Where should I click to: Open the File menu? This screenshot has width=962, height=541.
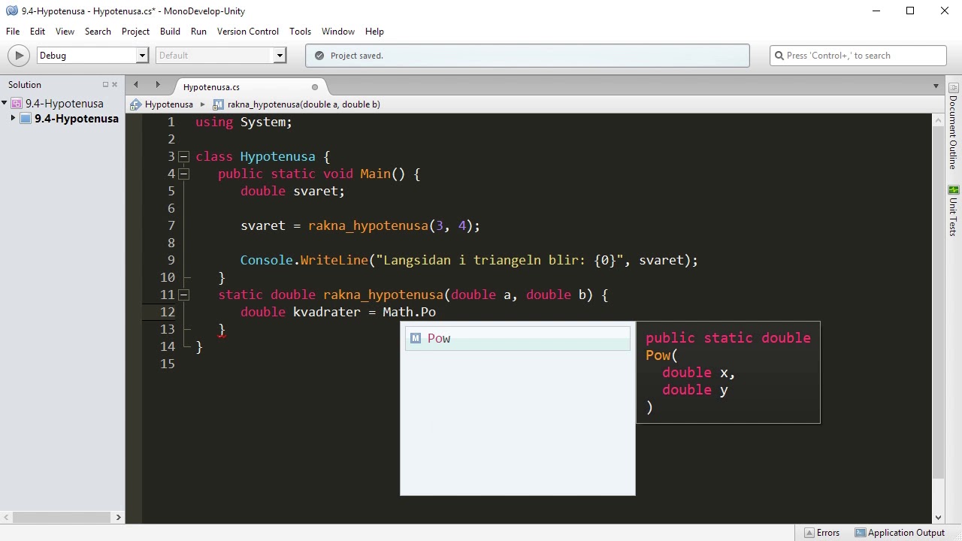tap(13, 32)
